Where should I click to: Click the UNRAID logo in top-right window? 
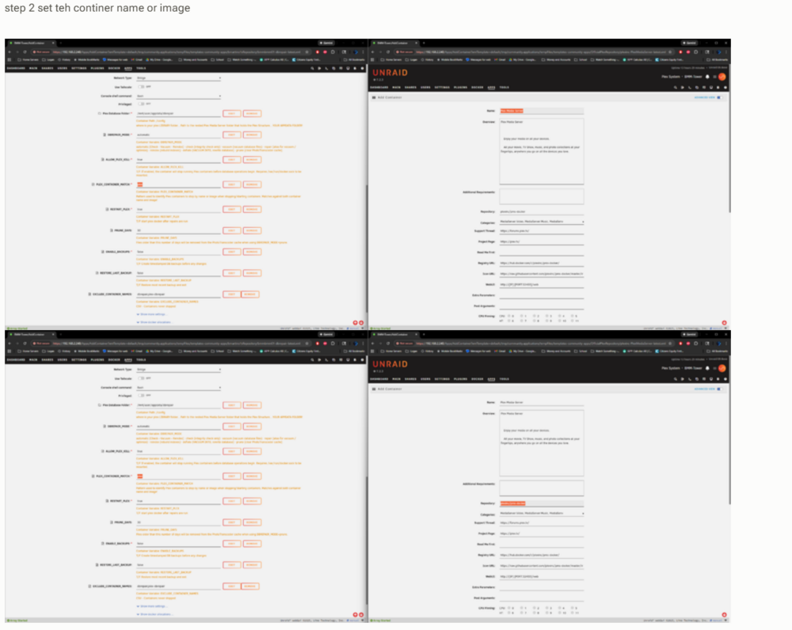pos(390,73)
